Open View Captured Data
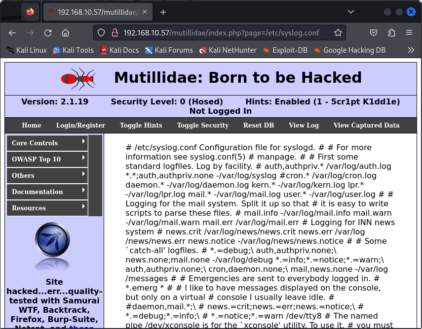422x329 pixels. tap(367, 125)
